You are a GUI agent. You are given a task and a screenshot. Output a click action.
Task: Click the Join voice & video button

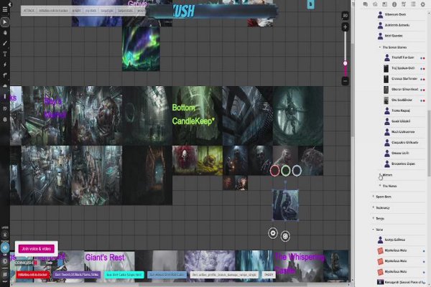[x=37, y=249]
